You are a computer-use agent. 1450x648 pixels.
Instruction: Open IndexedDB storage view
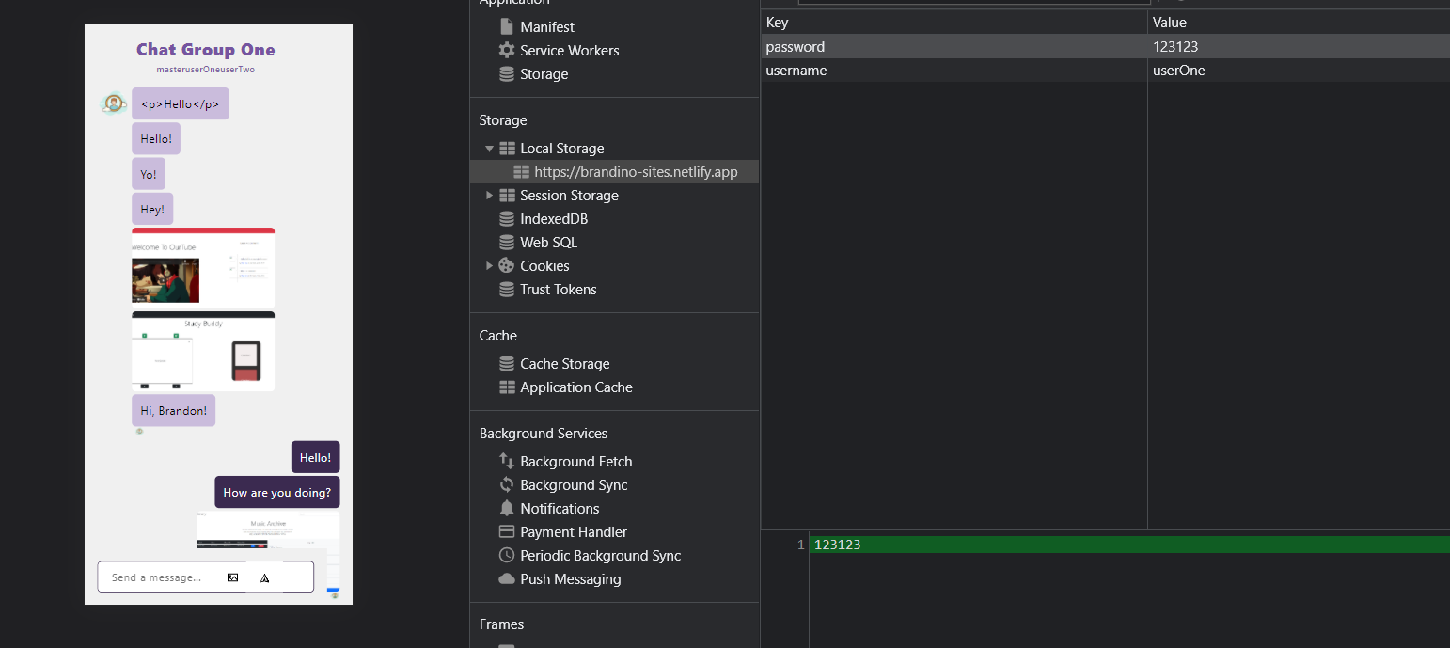(553, 218)
